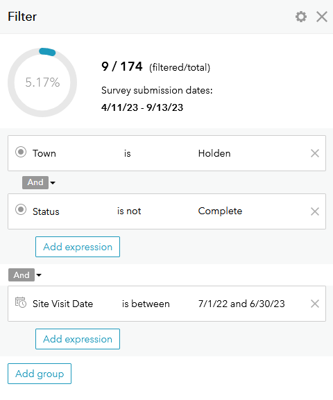Click the 5.17% progress ring
The image size is (333, 400).
point(42,82)
